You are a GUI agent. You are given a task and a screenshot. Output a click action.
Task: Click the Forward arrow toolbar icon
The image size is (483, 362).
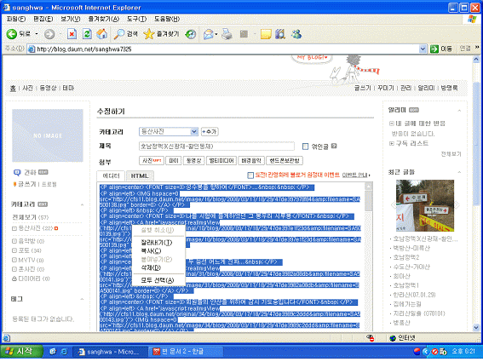coord(49,34)
